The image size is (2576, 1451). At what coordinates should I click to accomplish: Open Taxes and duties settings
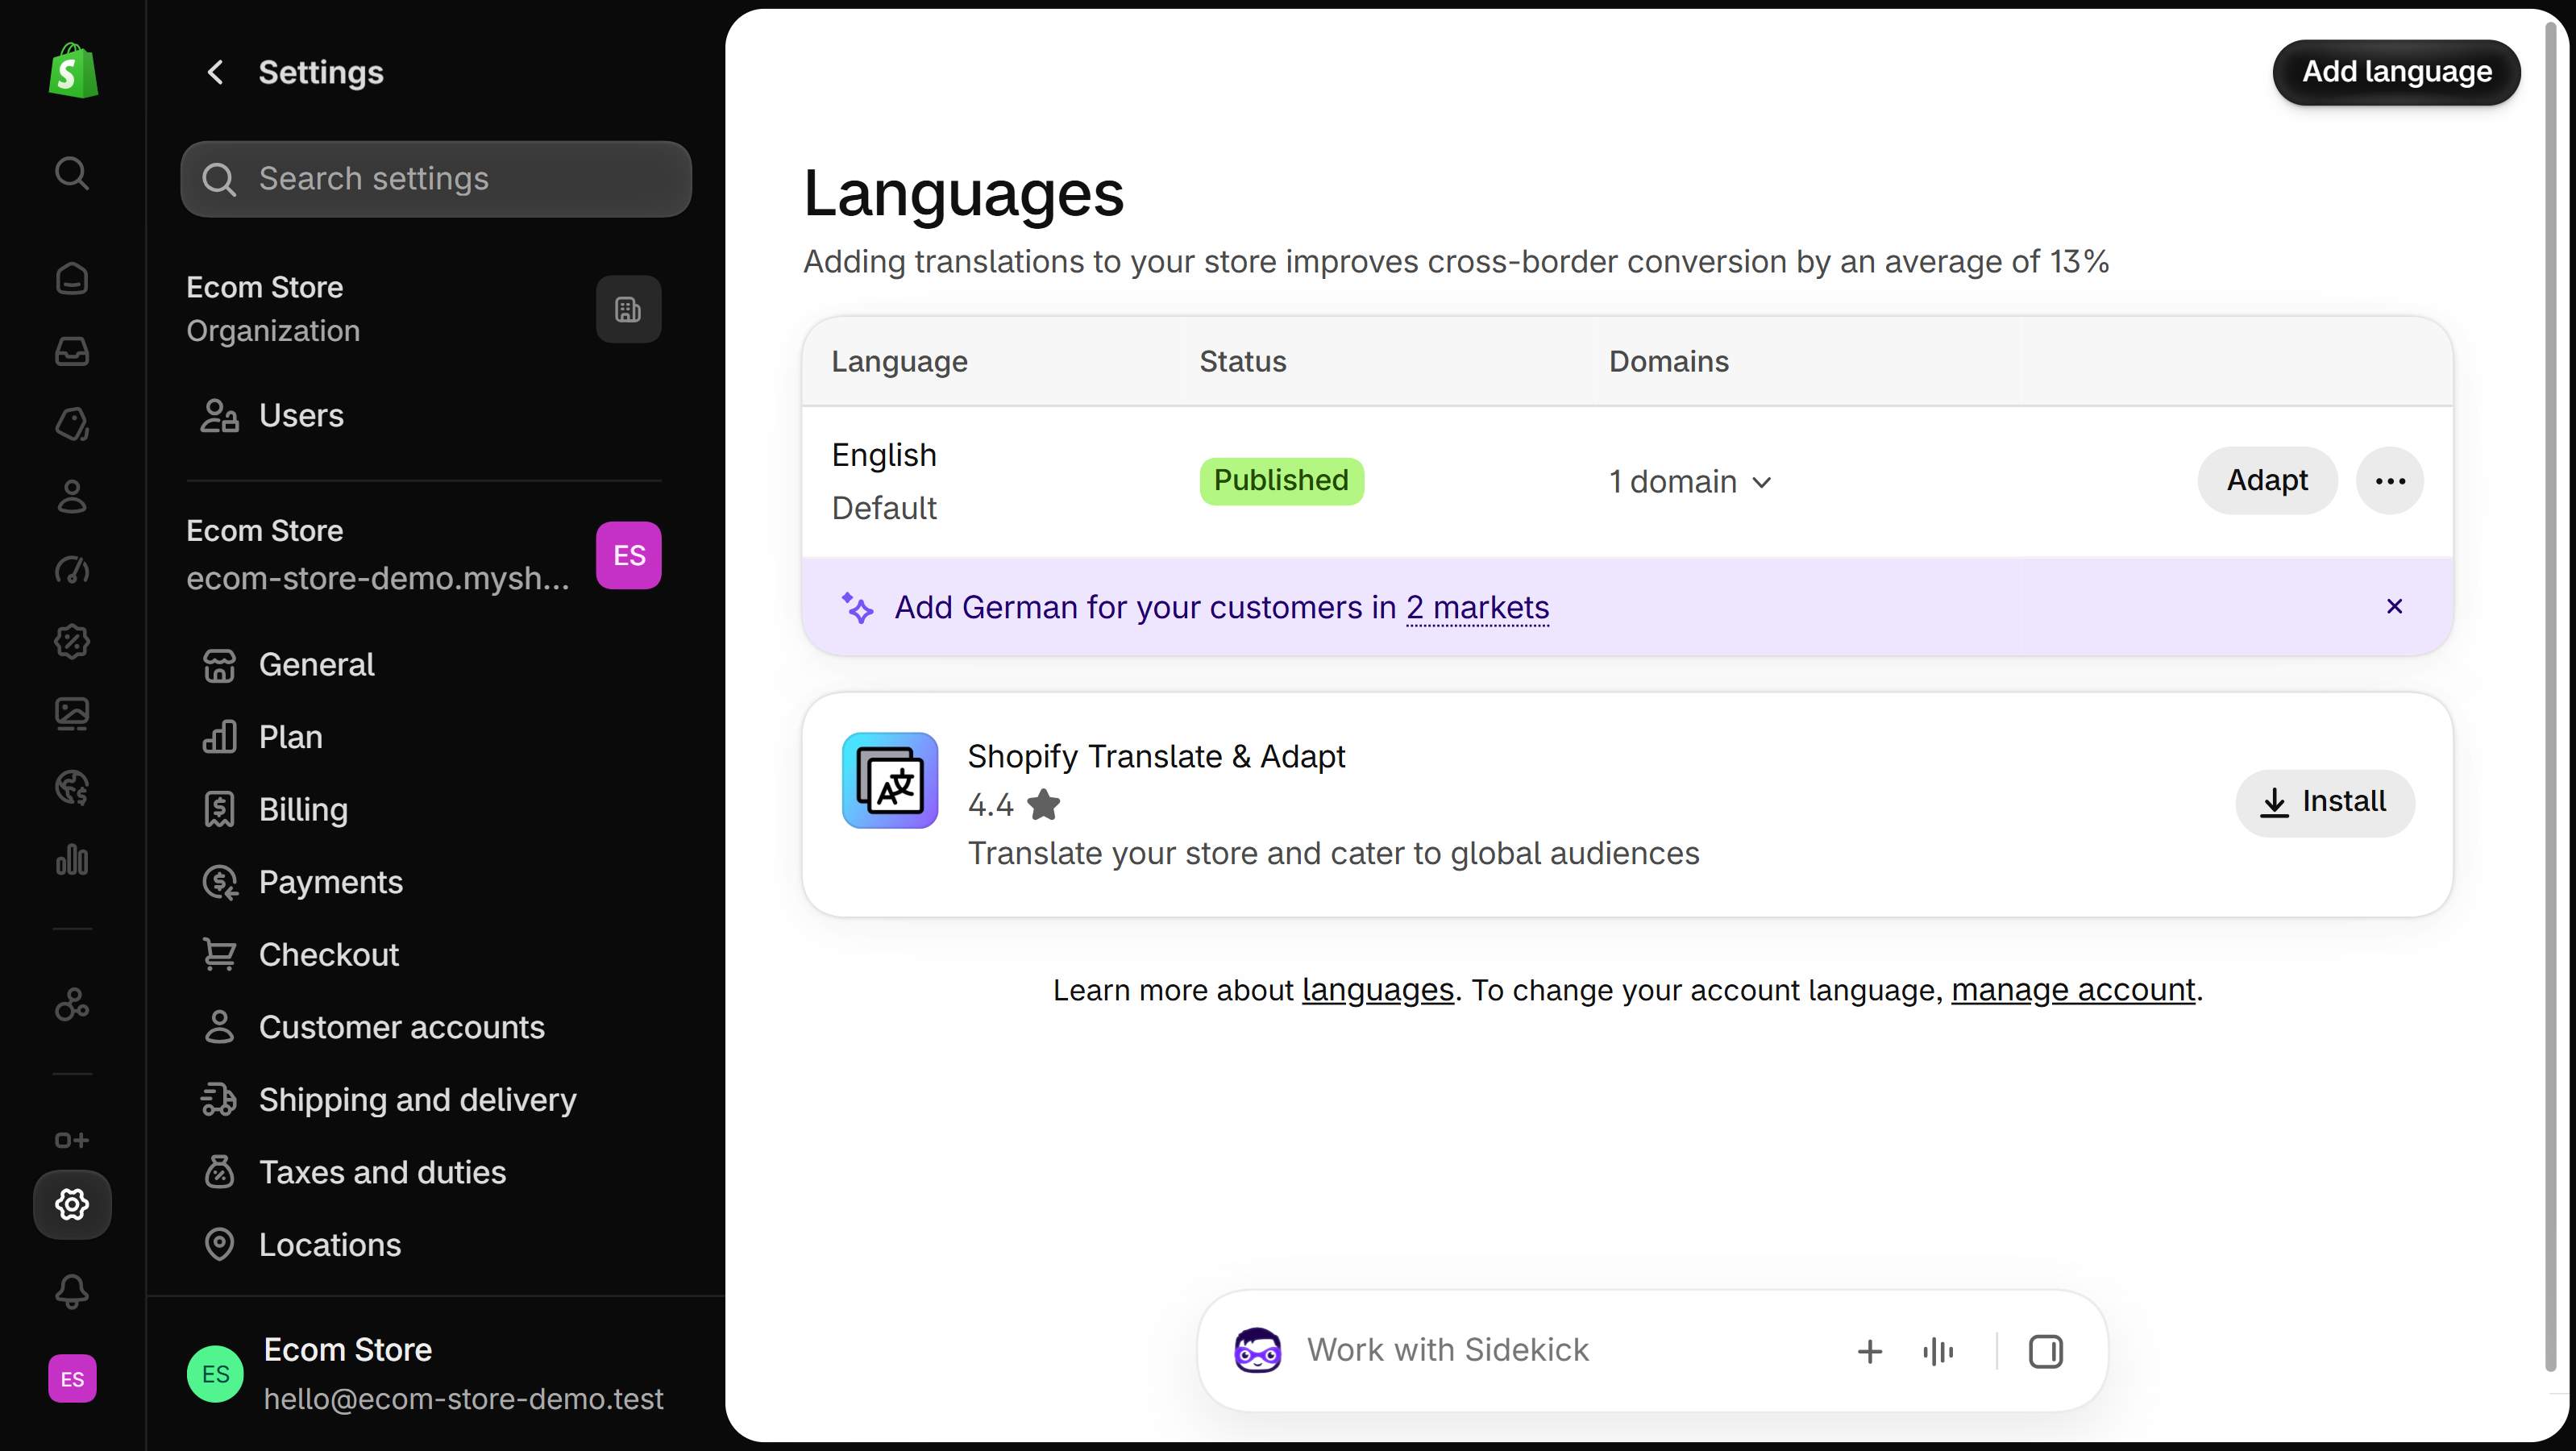coord(423,1172)
